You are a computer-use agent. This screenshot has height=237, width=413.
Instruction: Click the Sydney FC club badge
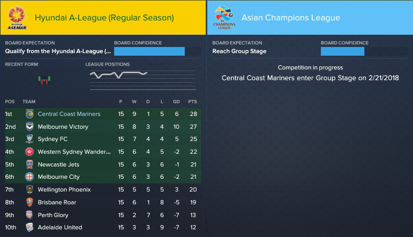30,139
